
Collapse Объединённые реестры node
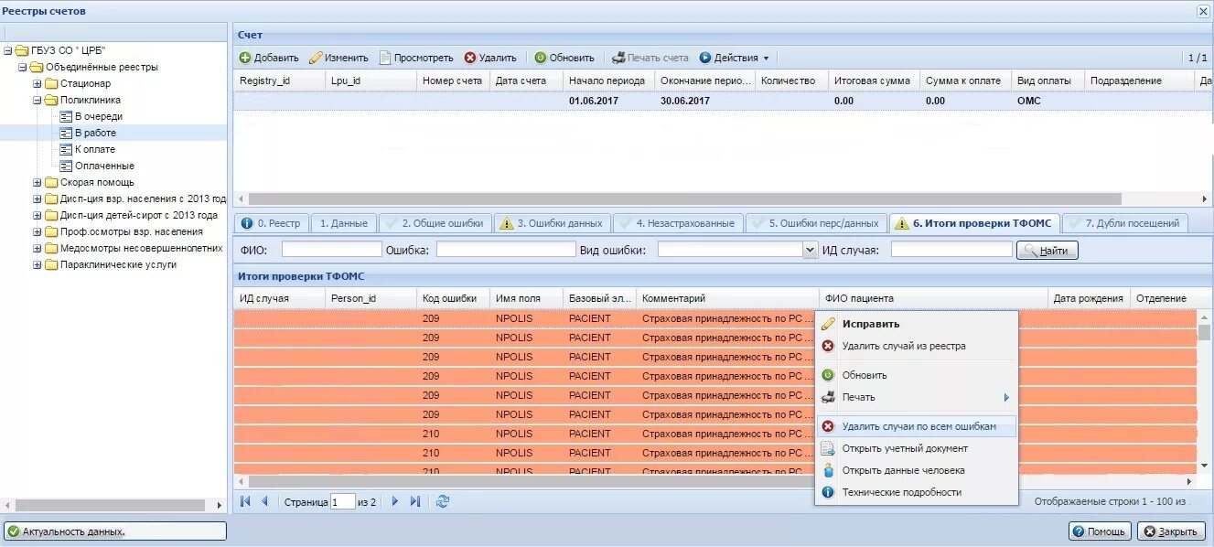click(23, 68)
